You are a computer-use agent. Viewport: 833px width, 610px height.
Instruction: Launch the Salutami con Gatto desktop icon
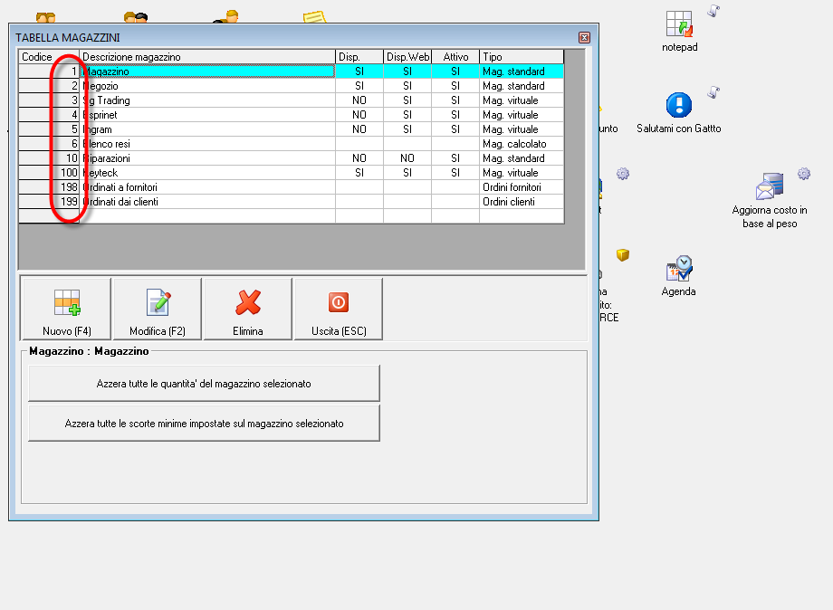(678, 113)
